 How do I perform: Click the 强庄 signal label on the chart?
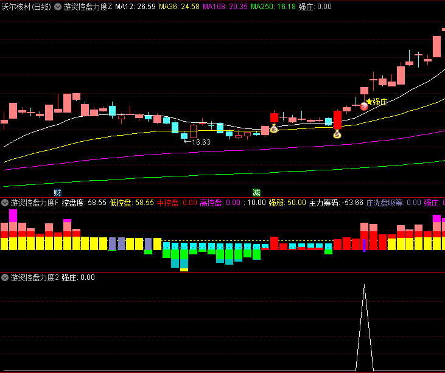(380, 102)
